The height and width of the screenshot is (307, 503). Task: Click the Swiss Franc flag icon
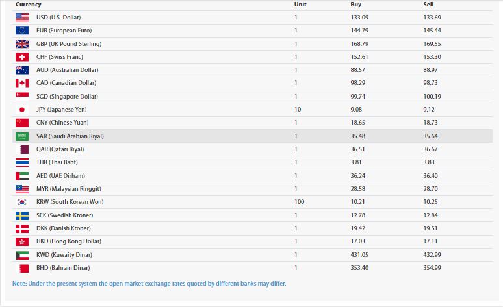(x=22, y=56)
